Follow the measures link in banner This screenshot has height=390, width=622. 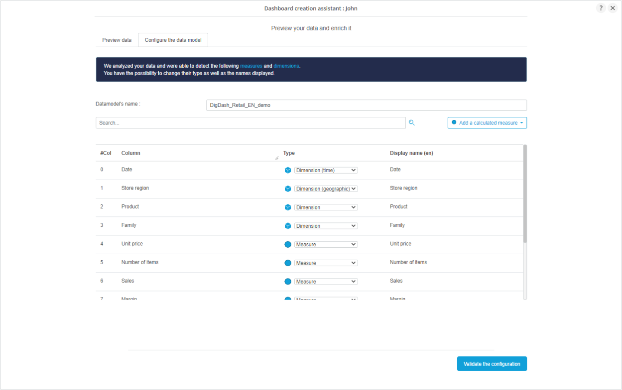click(251, 66)
